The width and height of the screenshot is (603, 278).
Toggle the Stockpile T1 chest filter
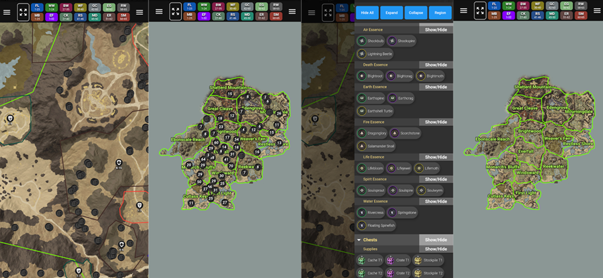pyautogui.click(x=428, y=260)
